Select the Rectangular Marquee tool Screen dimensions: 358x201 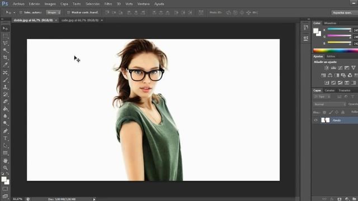[5, 36]
